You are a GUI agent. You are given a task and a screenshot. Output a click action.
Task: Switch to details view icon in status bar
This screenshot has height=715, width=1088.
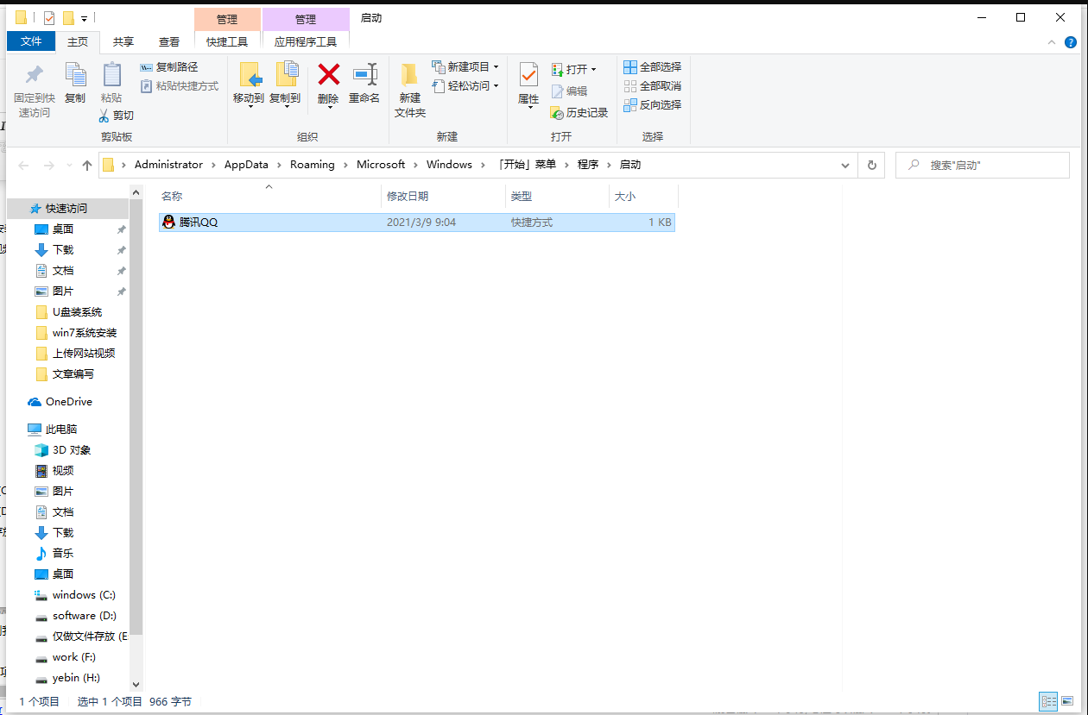tap(1048, 702)
